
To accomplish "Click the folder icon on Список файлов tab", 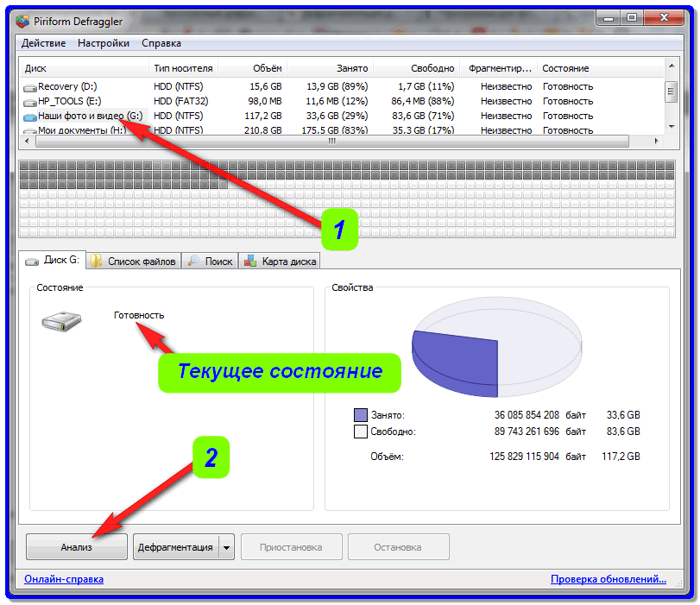I will click(x=96, y=261).
